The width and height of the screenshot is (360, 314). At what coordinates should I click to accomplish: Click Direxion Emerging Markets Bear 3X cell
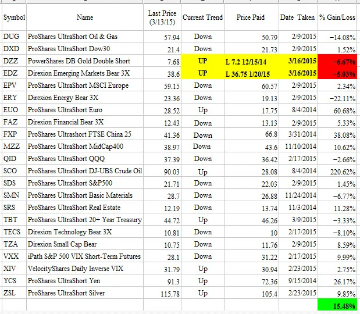(85, 73)
